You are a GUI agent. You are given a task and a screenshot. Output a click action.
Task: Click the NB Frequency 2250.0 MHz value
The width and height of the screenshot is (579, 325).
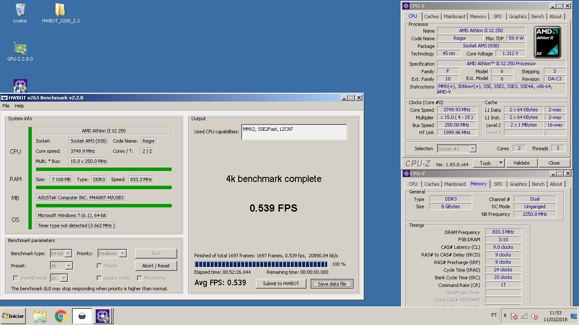pos(535,214)
